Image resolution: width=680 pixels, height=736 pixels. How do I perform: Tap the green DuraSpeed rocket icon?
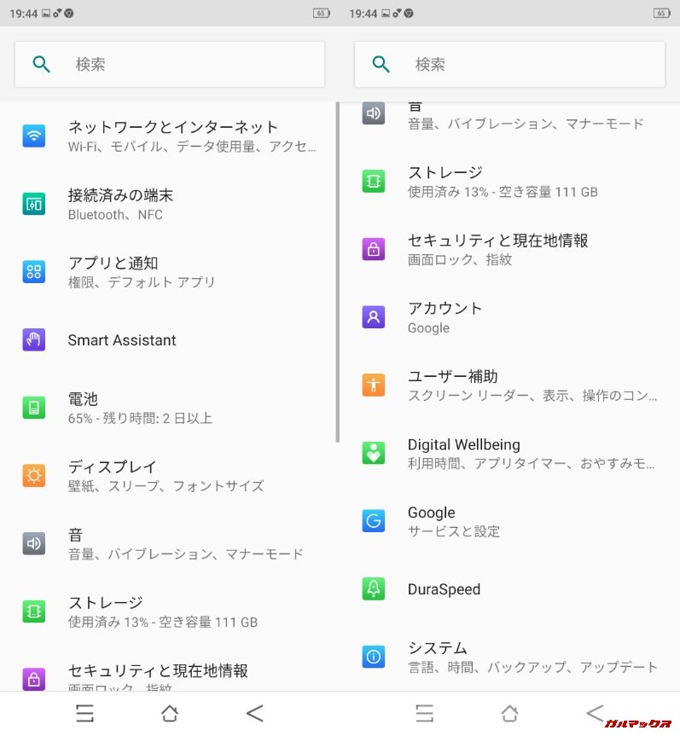(x=374, y=588)
